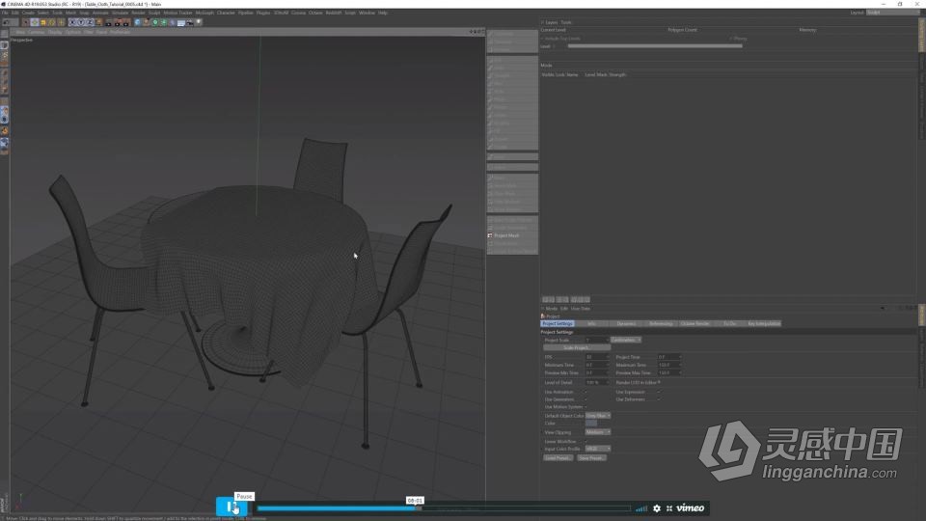
Task: Open the Centimeters unit dropdown
Action: coord(625,341)
